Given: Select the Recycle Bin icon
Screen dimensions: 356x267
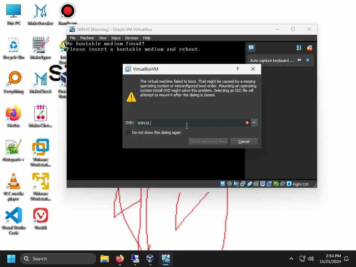Looking at the screenshot, I should tap(14, 48).
